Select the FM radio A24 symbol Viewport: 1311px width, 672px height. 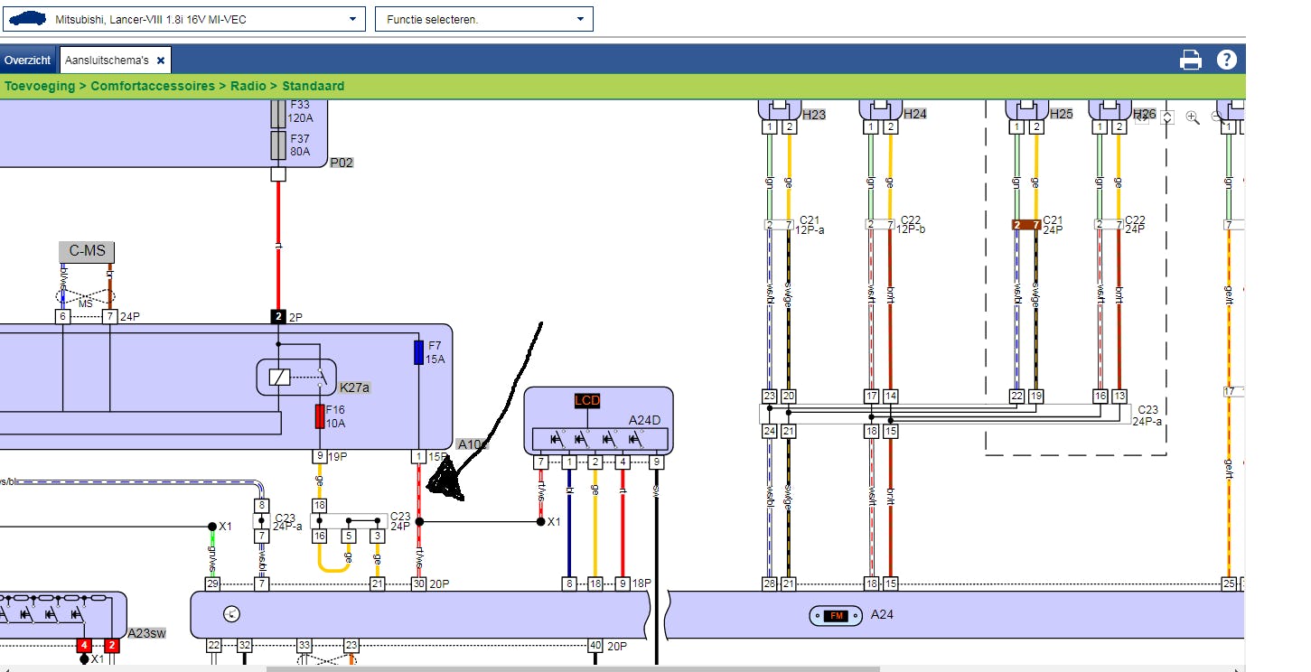click(834, 615)
